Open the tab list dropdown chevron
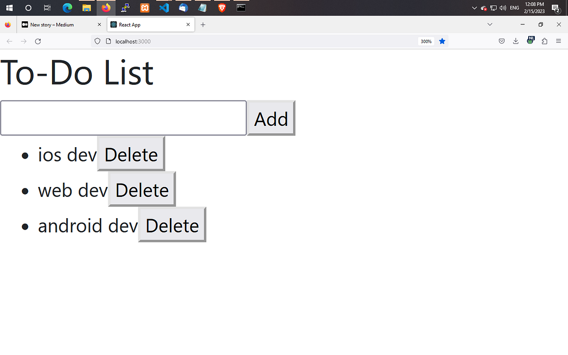Screen dimensions: 568x355 click(x=490, y=24)
